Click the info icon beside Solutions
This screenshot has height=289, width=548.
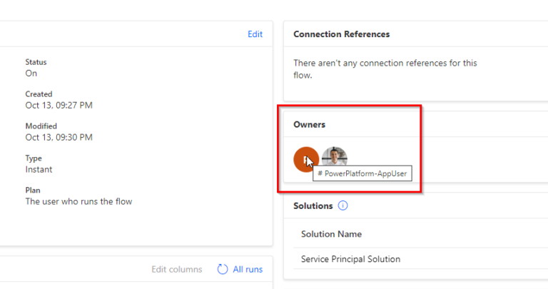click(342, 206)
